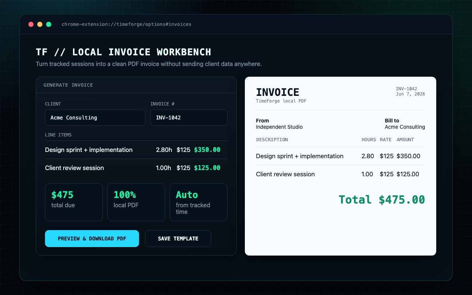The width and height of the screenshot is (472, 295).
Task: Click the red close window dot
Action: [x=31, y=24]
